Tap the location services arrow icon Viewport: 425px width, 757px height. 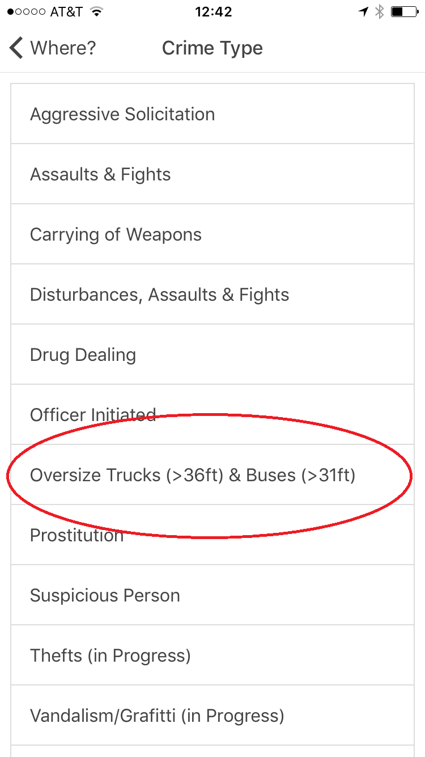pos(364,12)
